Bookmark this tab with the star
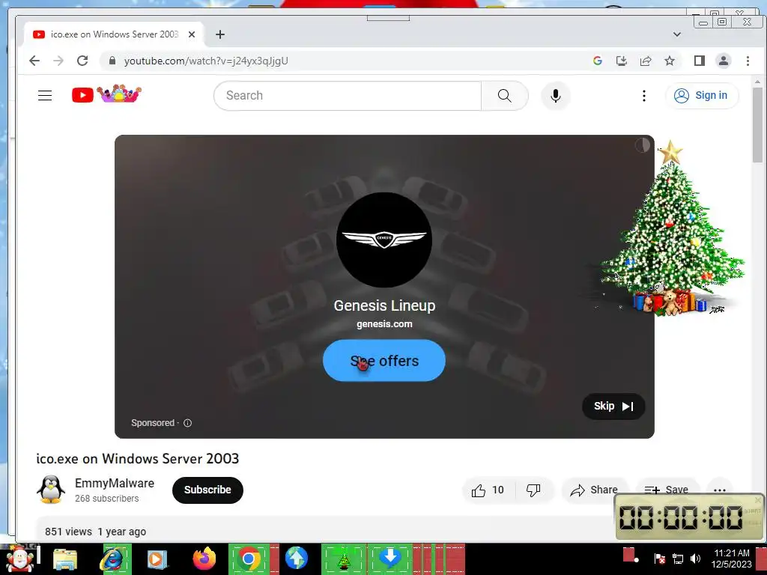This screenshot has height=575, width=767. pos(670,61)
